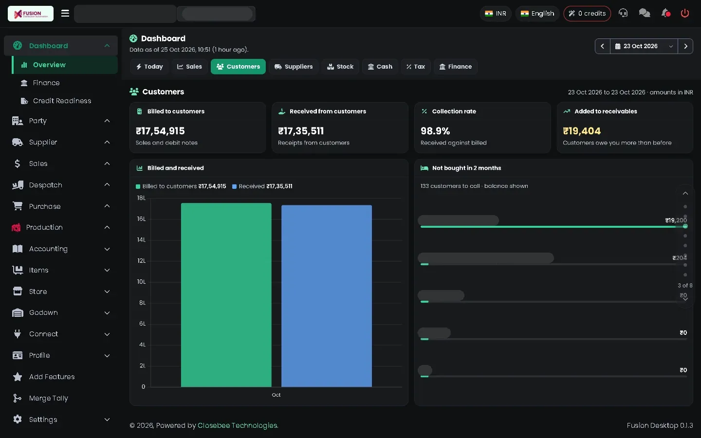Viewport: 701px width, 438px height.
Task: Open Overview in the sidebar
Action: (65, 65)
